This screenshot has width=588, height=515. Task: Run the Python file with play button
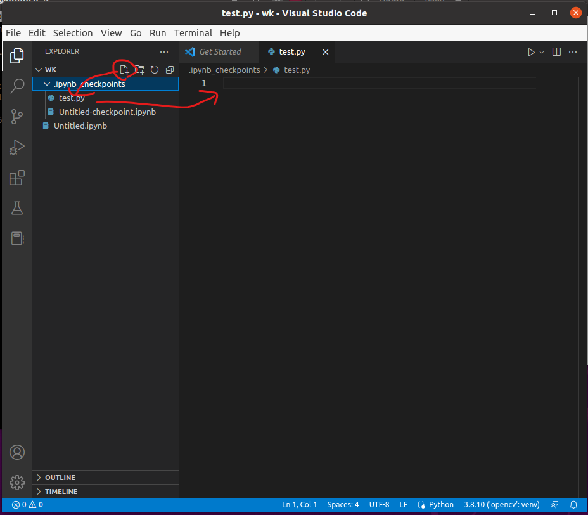pyautogui.click(x=531, y=52)
